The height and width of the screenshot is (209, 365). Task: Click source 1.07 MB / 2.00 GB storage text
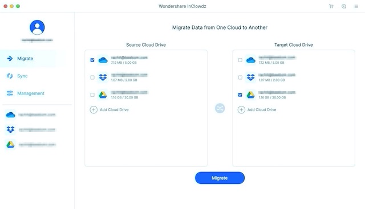[x=124, y=80]
